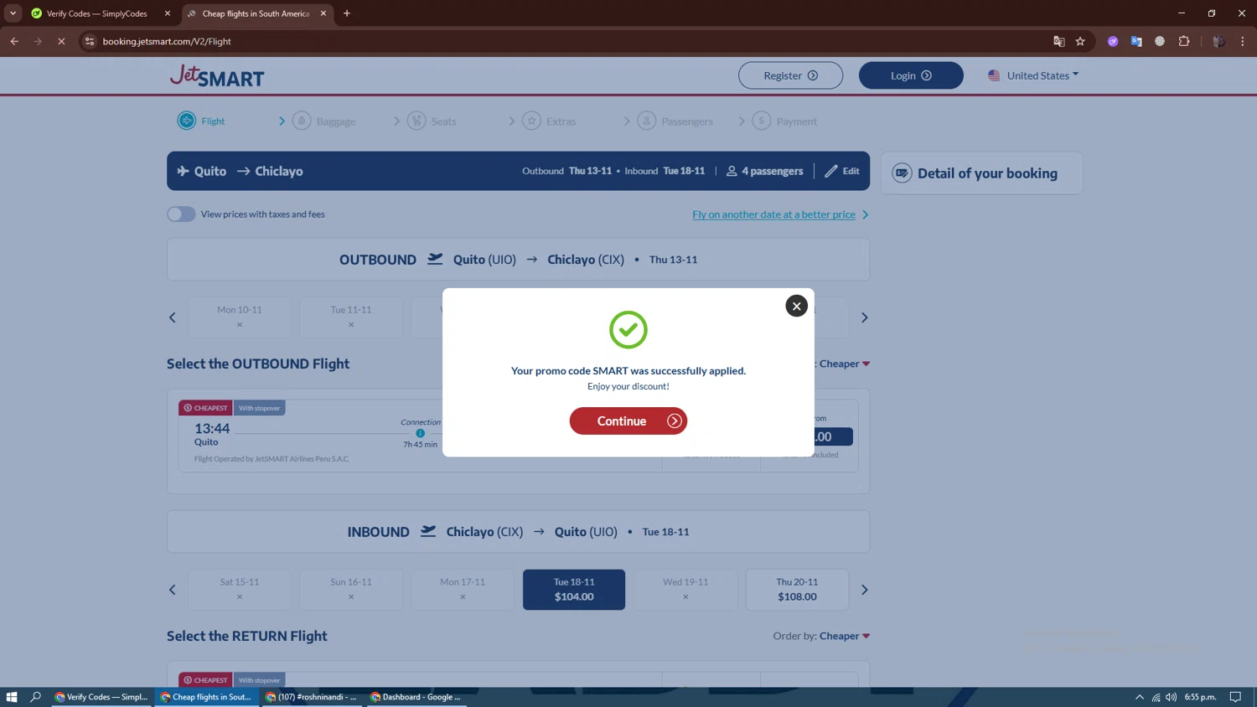Image resolution: width=1257 pixels, height=707 pixels.
Task: Click Edit search pencil button
Action: click(842, 171)
